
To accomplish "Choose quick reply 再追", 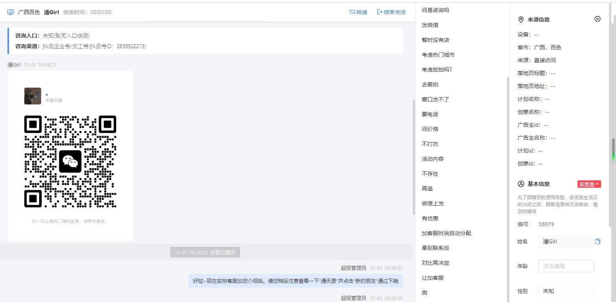I will click(x=427, y=189).
